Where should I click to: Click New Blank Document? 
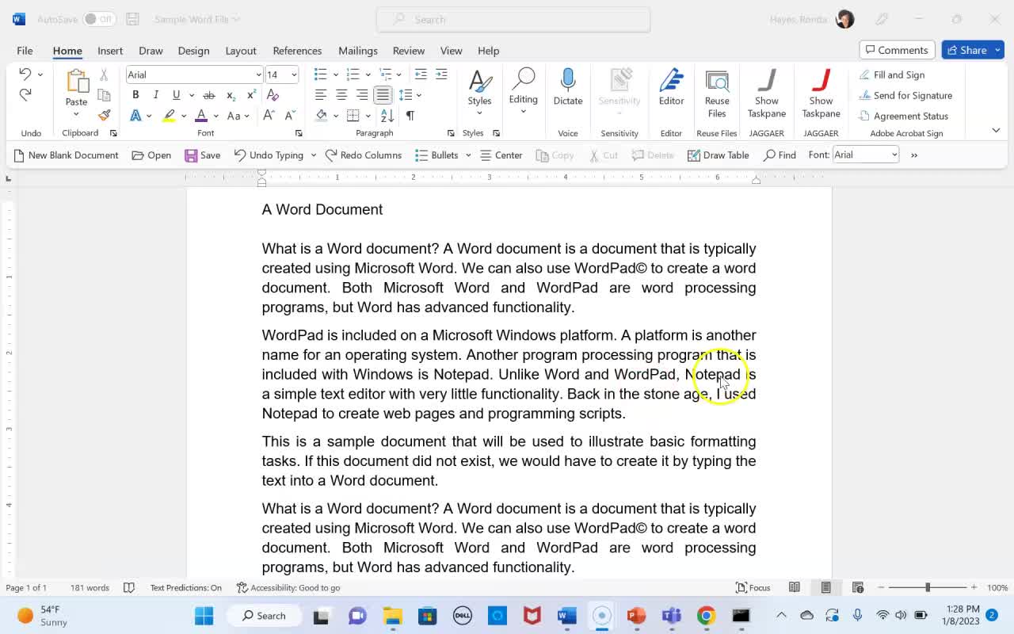coord(66,155)
